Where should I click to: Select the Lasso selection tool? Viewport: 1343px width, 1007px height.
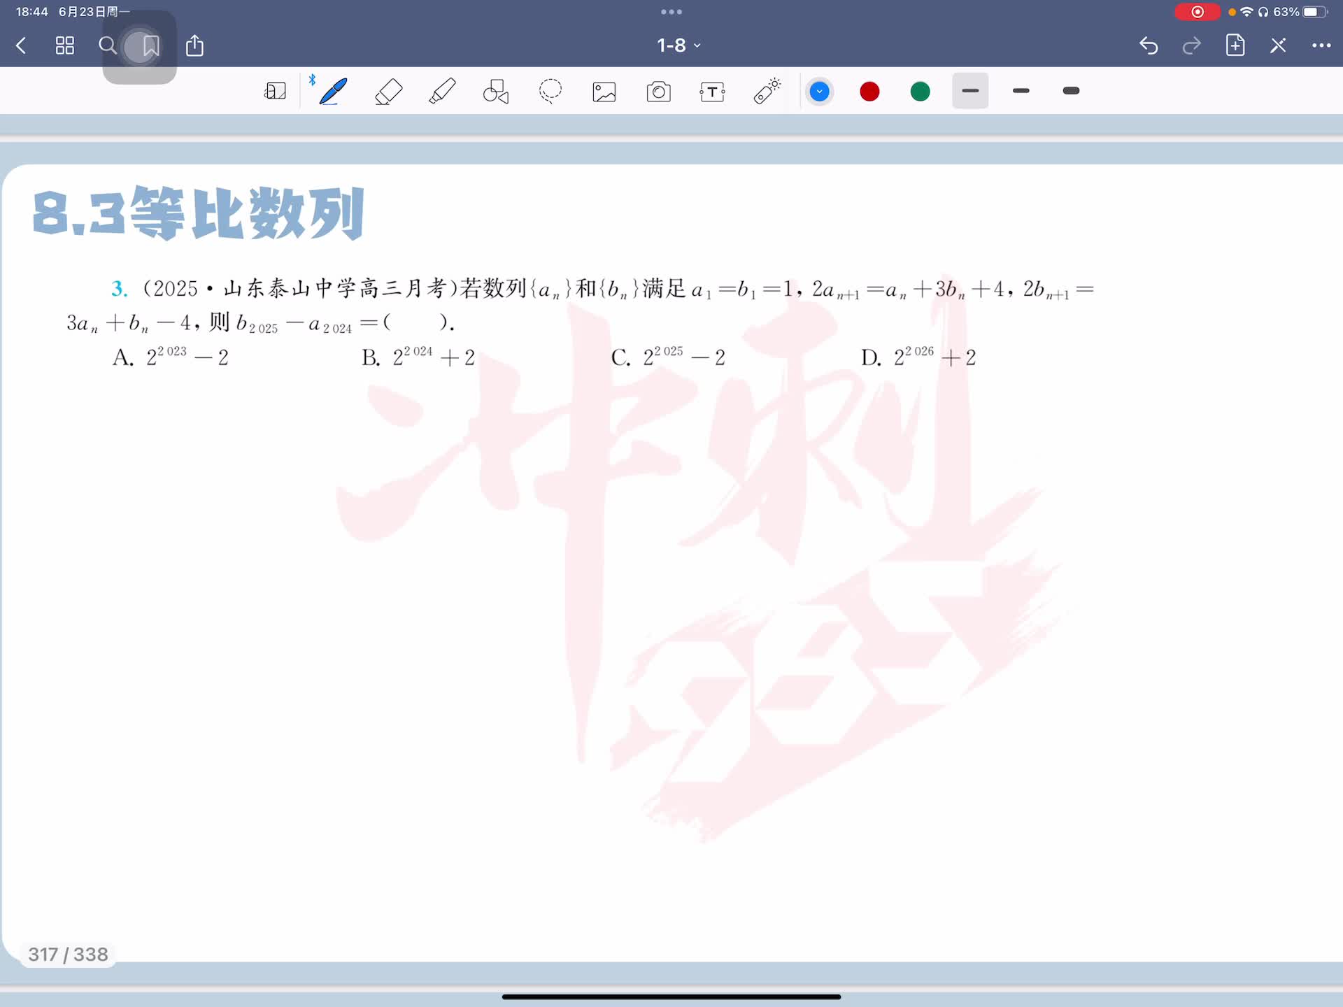click(x=550, y=92)
